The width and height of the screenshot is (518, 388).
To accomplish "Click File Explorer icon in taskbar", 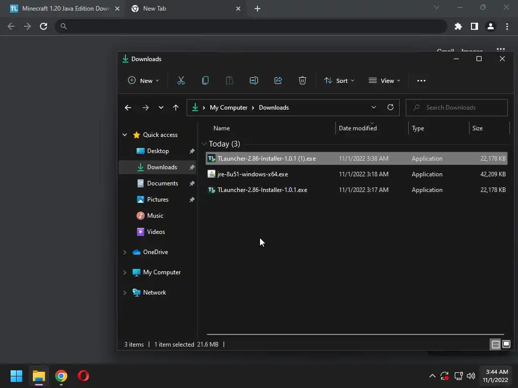I will tap(38, 376).
